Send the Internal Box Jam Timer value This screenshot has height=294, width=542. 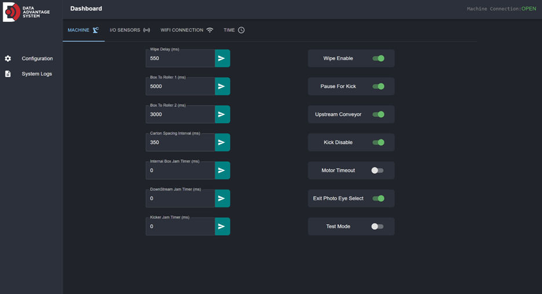click(x=222, y=170)
